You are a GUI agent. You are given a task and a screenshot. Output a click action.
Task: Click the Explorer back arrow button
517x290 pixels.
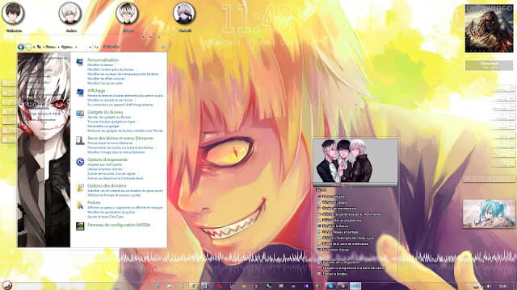[21, 47]
